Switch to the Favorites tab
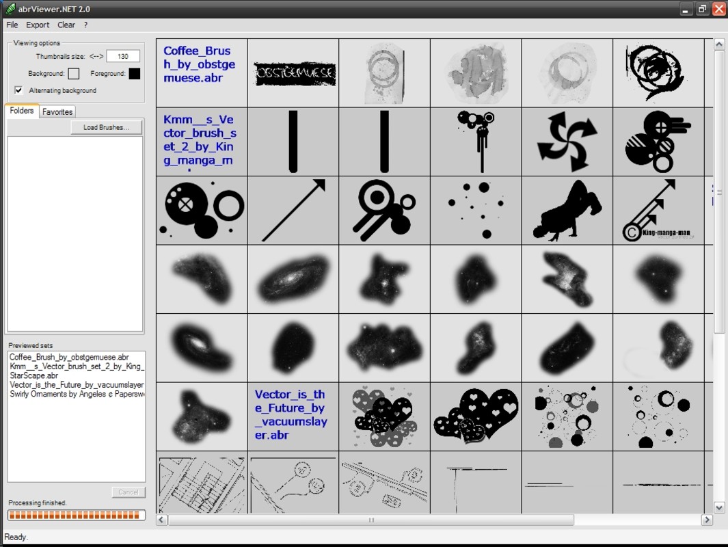 (x=57, y=112)
